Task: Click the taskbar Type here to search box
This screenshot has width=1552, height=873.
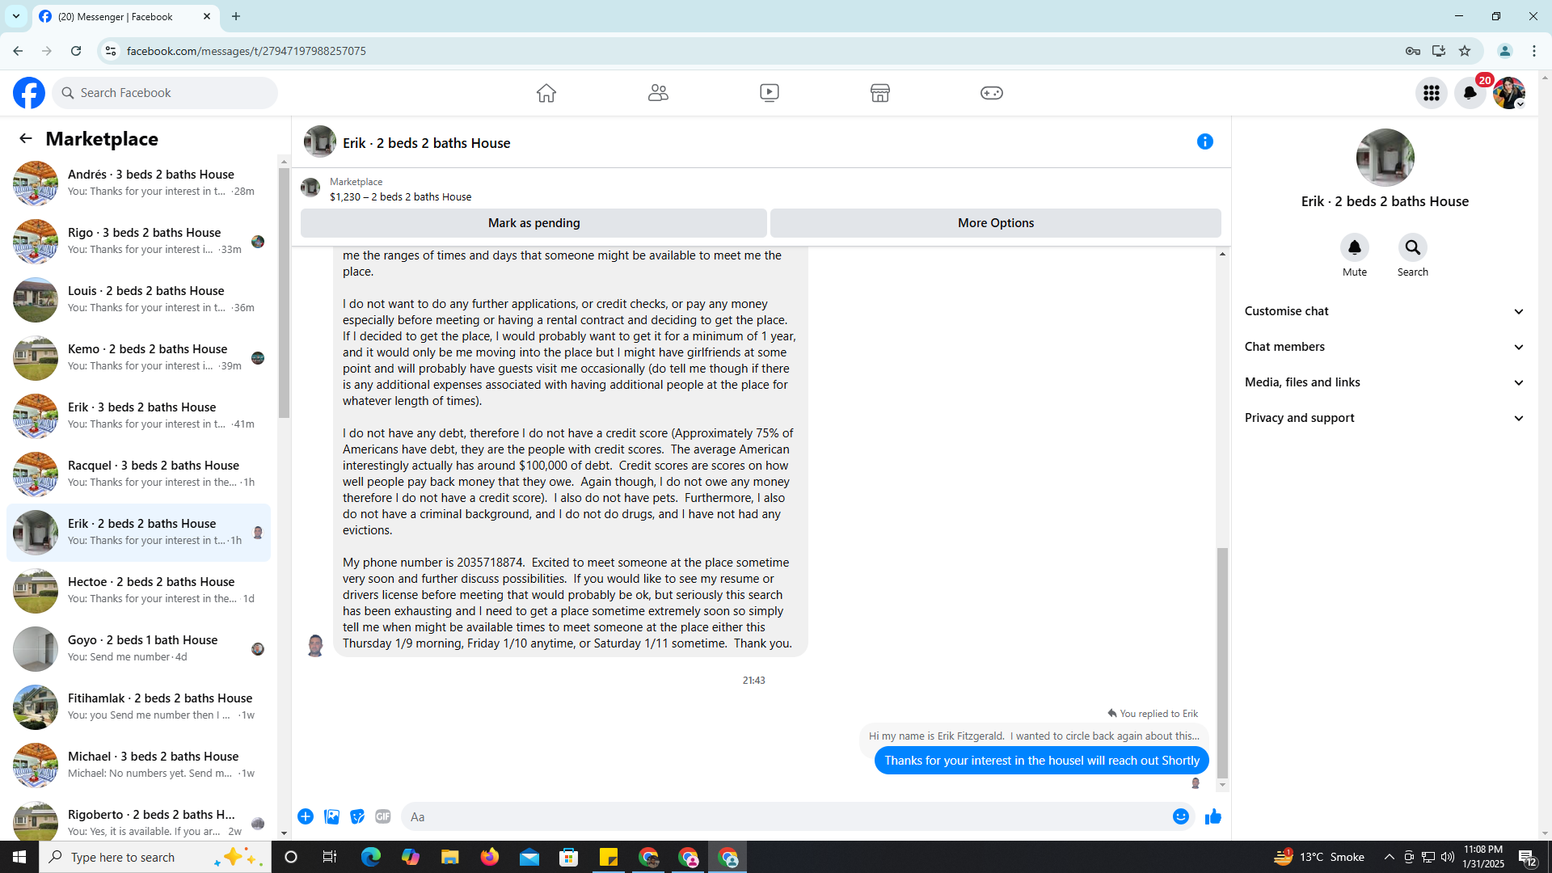Action: (x=155, y=857)
